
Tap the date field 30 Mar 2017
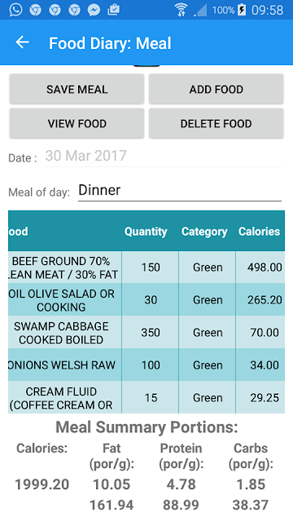[x=163, y=156]
